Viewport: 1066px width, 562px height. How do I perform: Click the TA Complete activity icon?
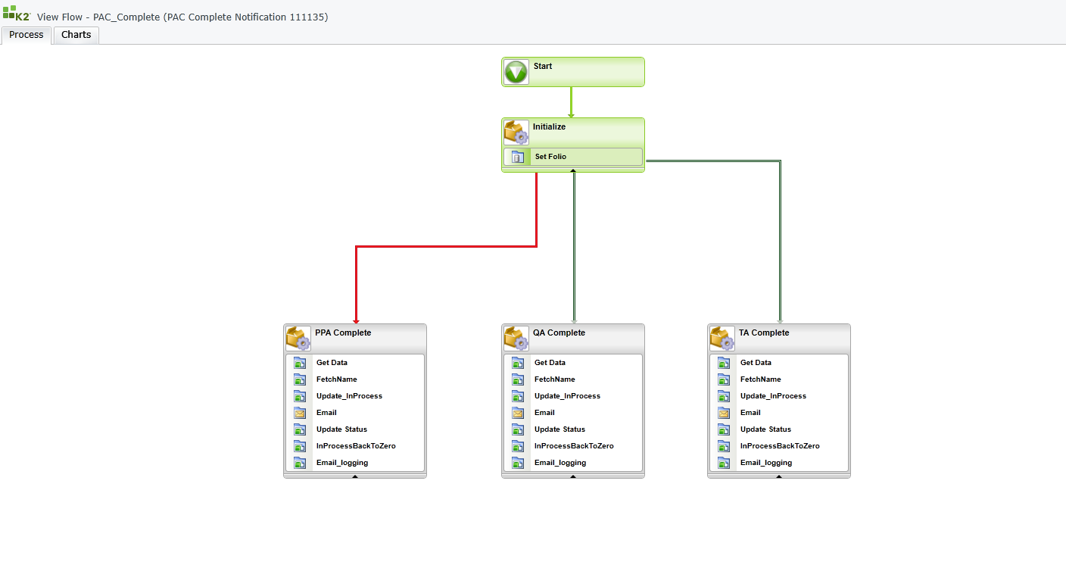(x=722, y=338)
